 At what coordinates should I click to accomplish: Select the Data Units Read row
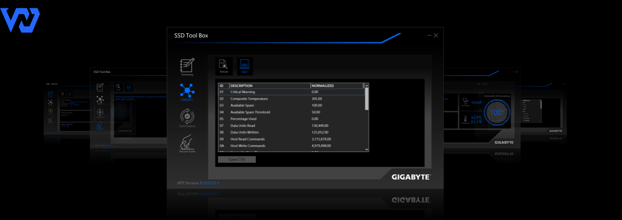pyautogui.click(x=291, y=126)
